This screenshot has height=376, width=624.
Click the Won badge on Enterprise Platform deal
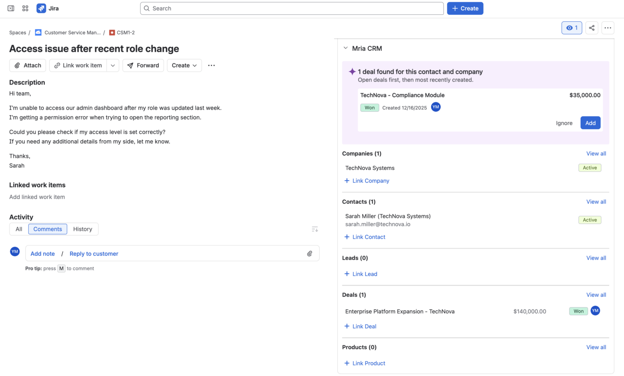pyautogui.click(x=578, y=311)
